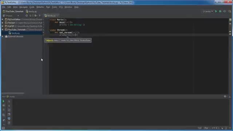Image resolution: width=233 pixels, height=131 pixels.
Task: Open the bucky run configuration dropdown
Action: coord(208,11)
